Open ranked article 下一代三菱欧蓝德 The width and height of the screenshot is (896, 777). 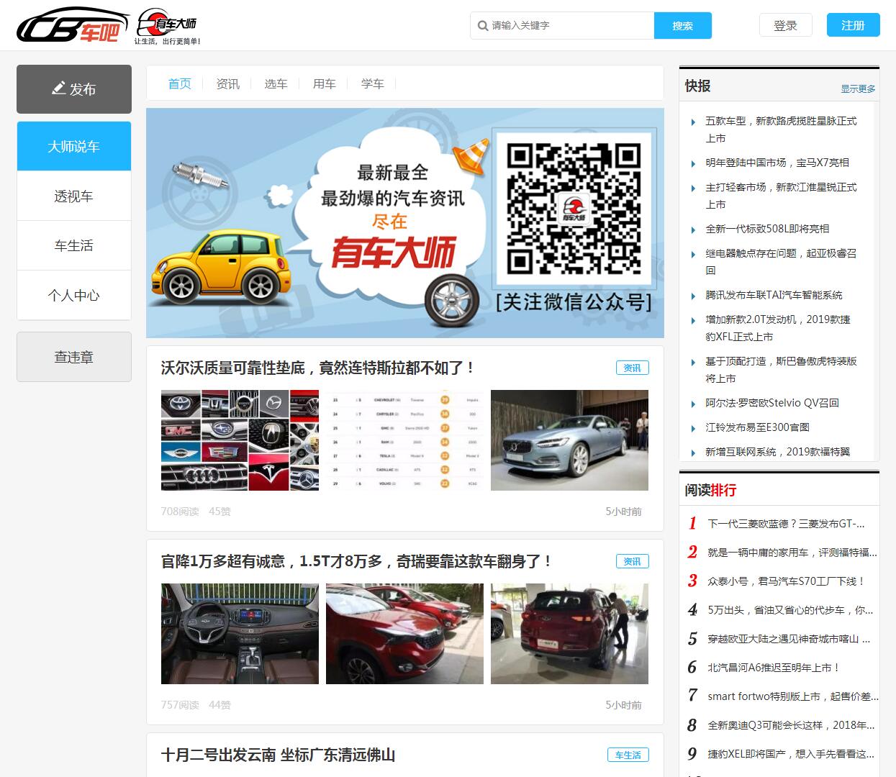pyautogui.click(x=786, y=524)
